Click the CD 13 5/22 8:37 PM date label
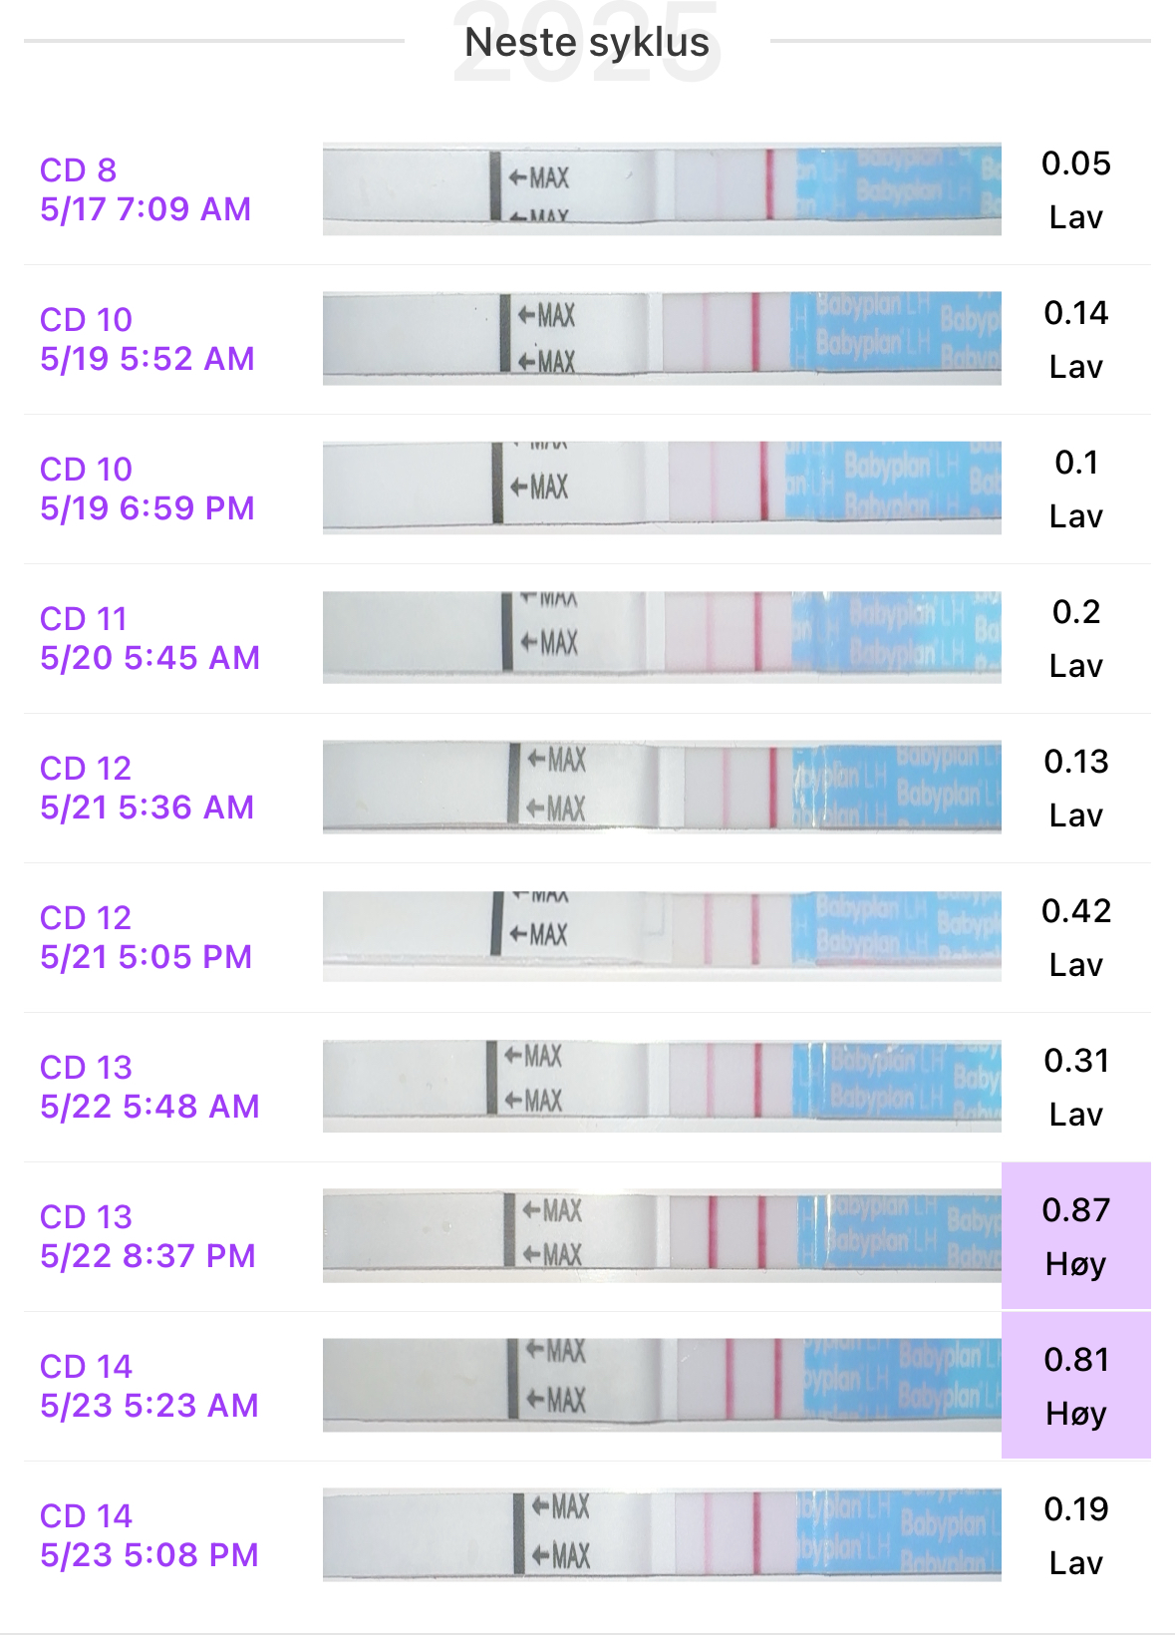The width and height of the screenshot is (1175, 1637). pos(147,1236)
